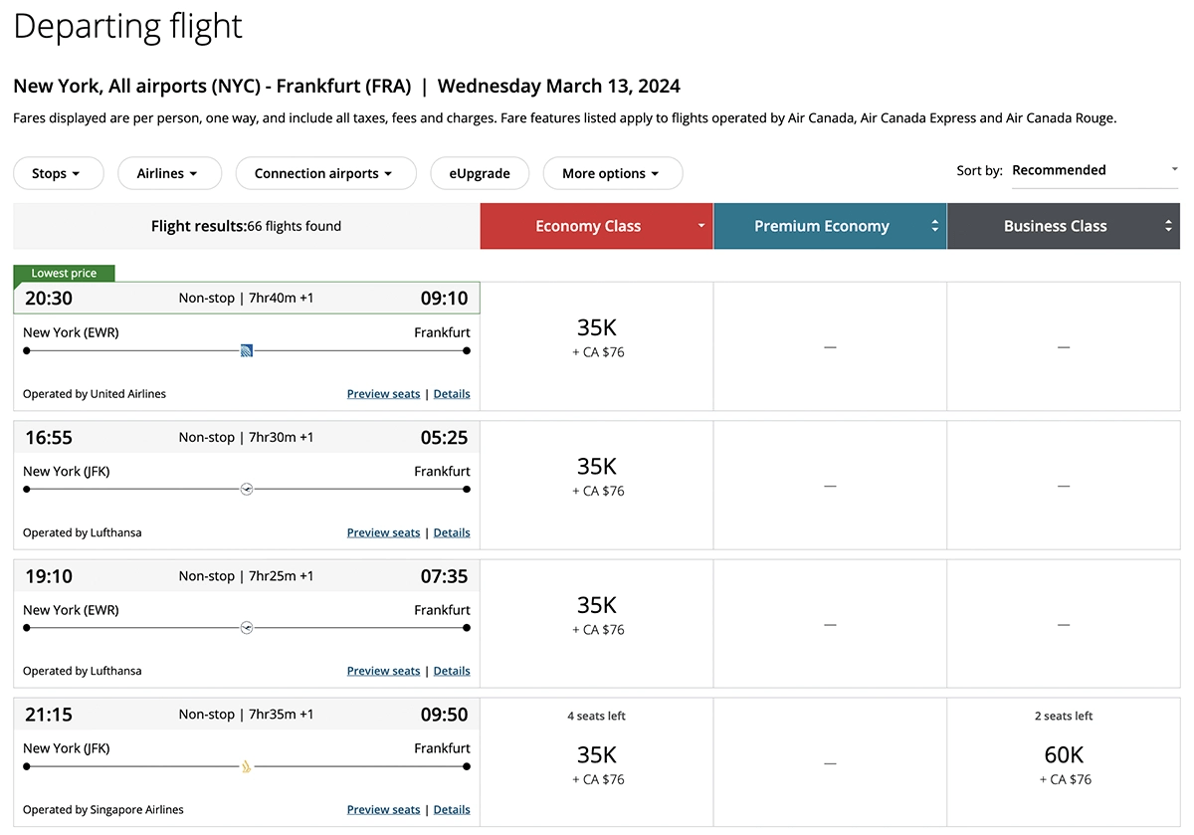Click the sort arrows on the Business Class header
Viewport: 1194px width, 835px height.
pyautogui.click(x=1168, y=226)
